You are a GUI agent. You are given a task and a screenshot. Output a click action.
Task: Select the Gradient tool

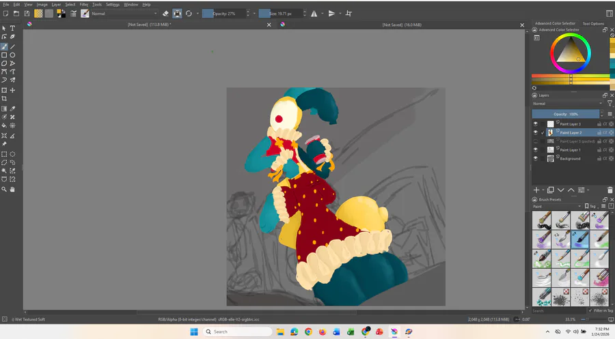point(4,109)
